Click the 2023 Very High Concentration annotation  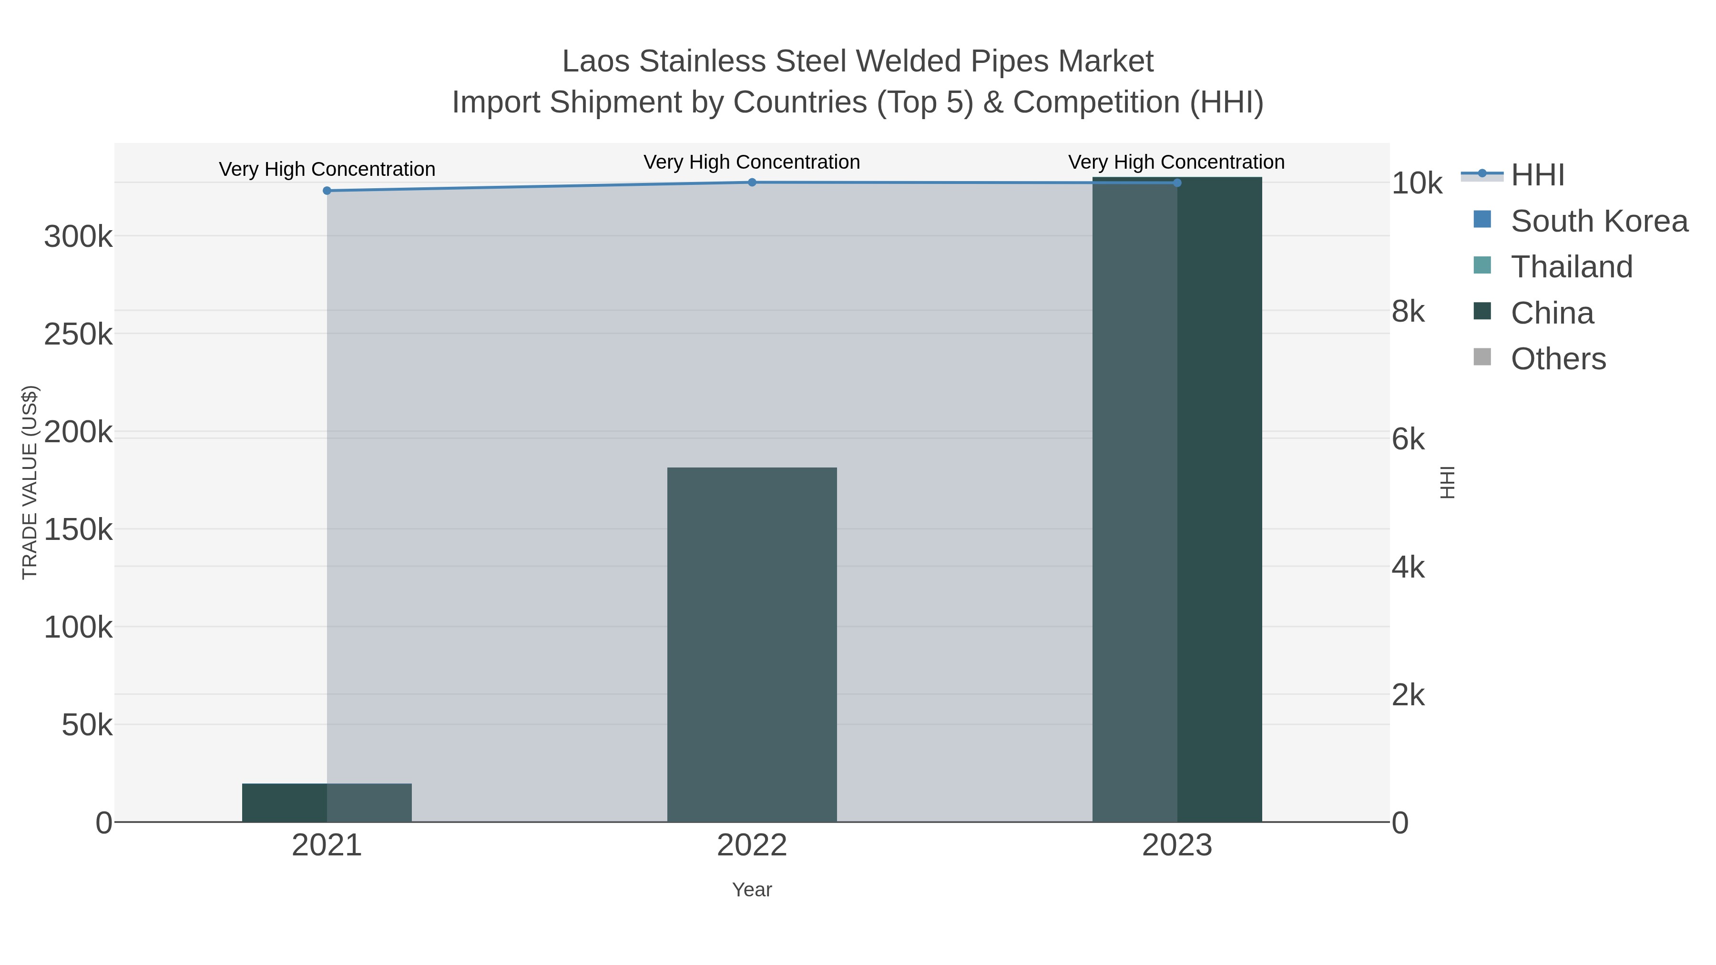(1176, 162)
